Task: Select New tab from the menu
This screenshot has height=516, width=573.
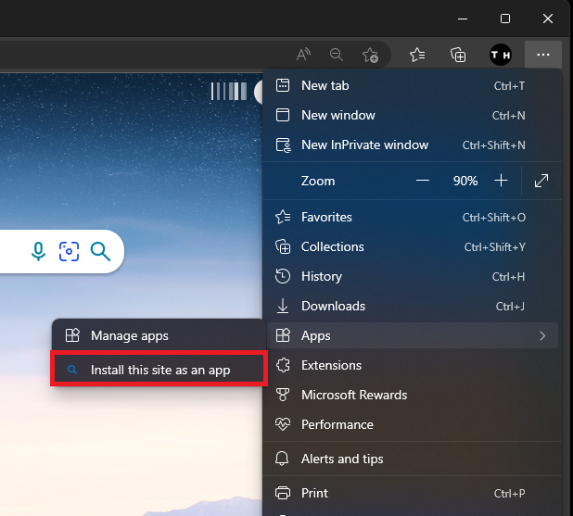Action: [412, 86]
